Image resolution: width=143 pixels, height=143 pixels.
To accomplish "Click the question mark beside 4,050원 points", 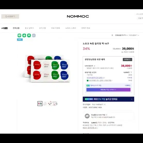I will 131,72.
